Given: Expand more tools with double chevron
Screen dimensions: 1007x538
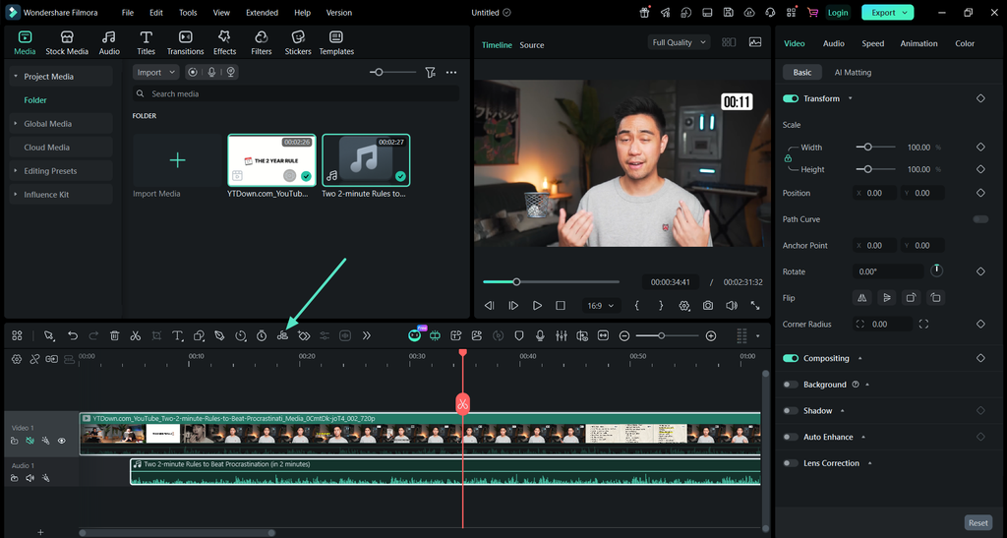Looking at the screenshot, I should pyautogui.click(x=366, y=335).
